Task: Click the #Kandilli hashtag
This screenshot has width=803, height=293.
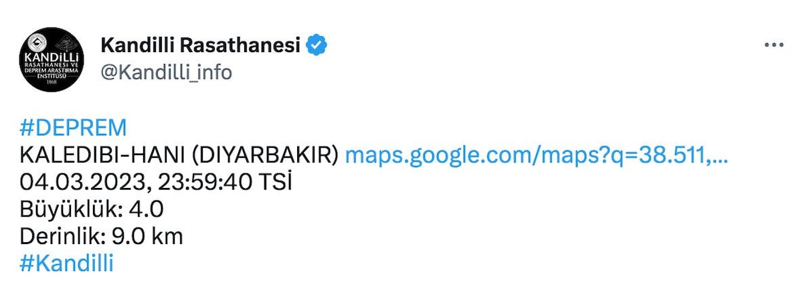Action: (67, 263)
